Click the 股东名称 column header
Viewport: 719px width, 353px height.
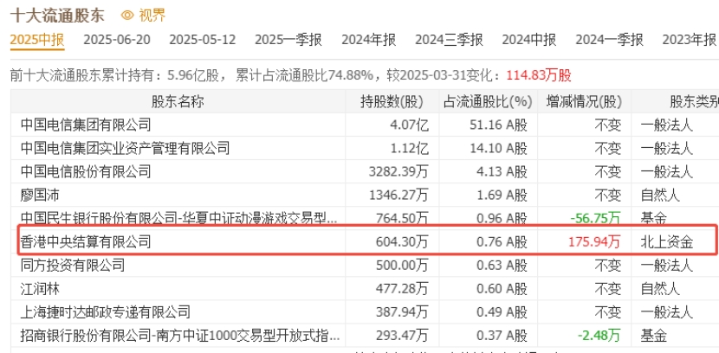178,101
